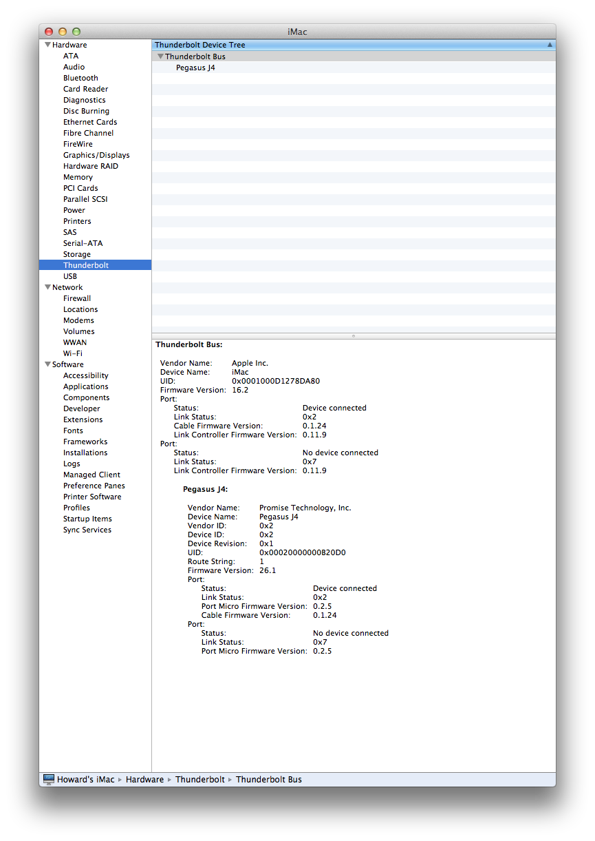Select Applications software entry
595x841 pixels.
pyautogui.click(x=86, y=386)
